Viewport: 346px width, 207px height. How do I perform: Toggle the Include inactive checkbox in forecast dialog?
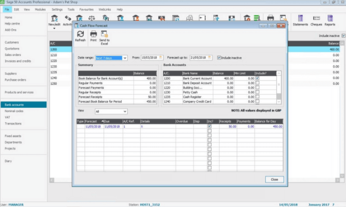219,57
